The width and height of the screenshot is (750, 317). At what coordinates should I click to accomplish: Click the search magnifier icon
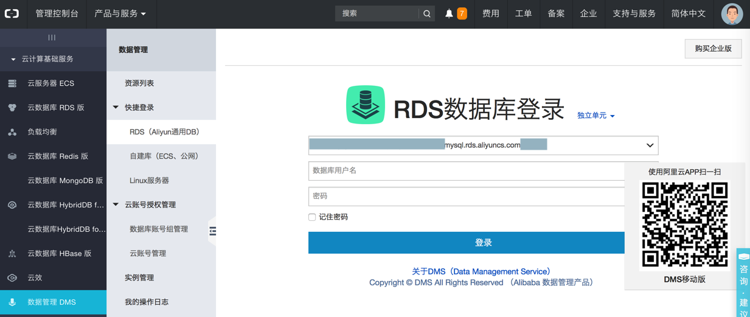[x=427, y=13]
